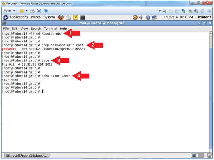
Task: Click the network adapter device icon
Action: click(184, 11)
